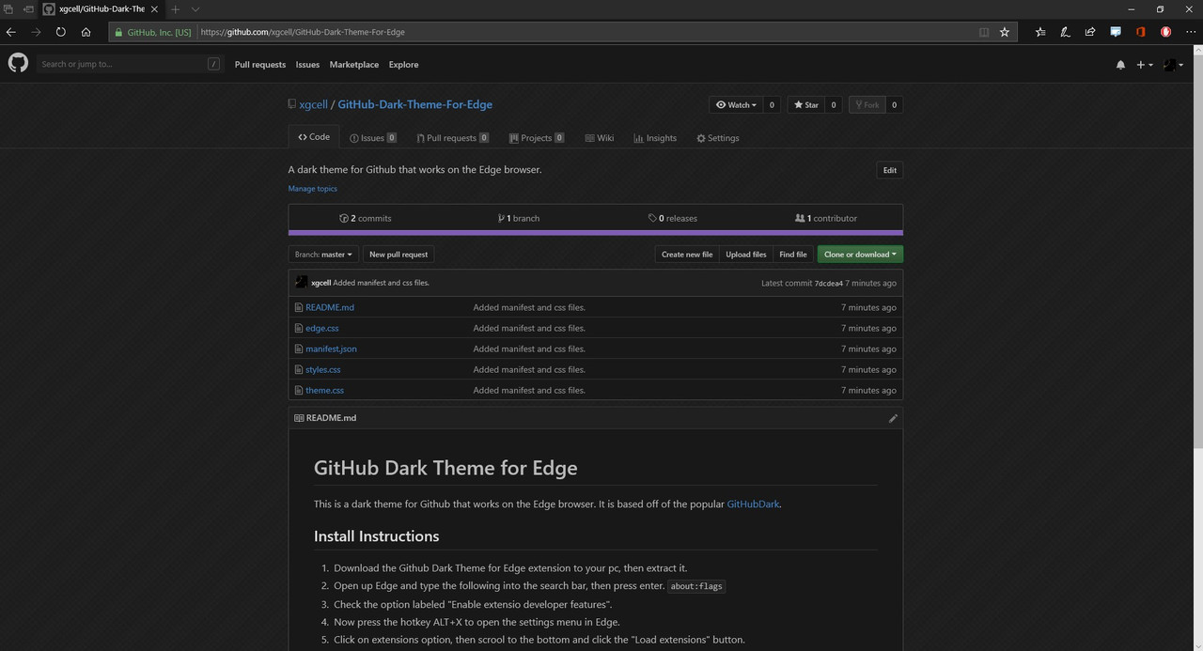1203x651 pixels.
Task: Star this repository
Action: [805, 105]
